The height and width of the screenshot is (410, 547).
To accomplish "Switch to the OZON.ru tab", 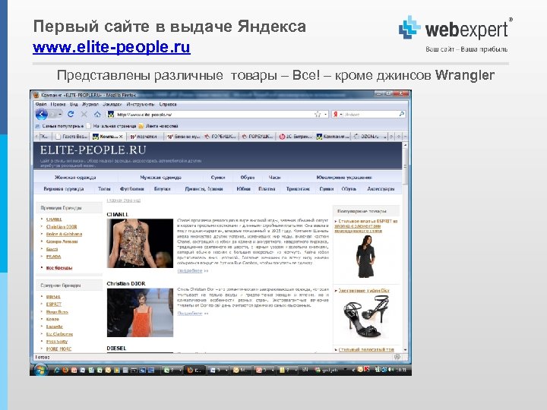I will pyautogui.click(x=370, y=137).
